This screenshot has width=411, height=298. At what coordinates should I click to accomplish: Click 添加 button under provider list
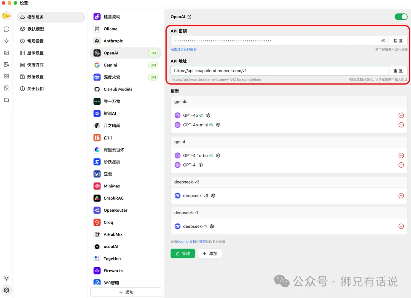coord(126,292)
